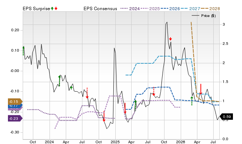Click the EPS Surprise legend title

(36, 9)
